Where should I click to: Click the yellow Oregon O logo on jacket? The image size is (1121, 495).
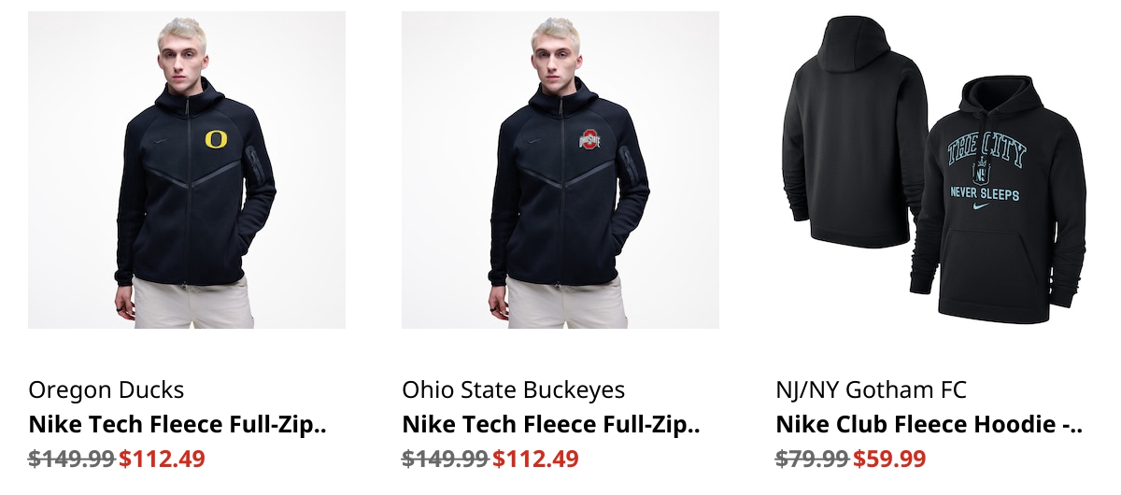[216, 140]
